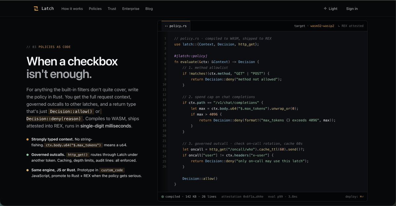Click the code brackets icon on policy.rs tab

pyautogui.click(x=166, y=26)
